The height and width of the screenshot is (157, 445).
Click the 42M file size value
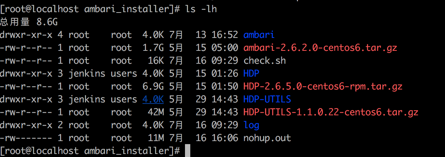pyautogui.click(x=156, y=112)
